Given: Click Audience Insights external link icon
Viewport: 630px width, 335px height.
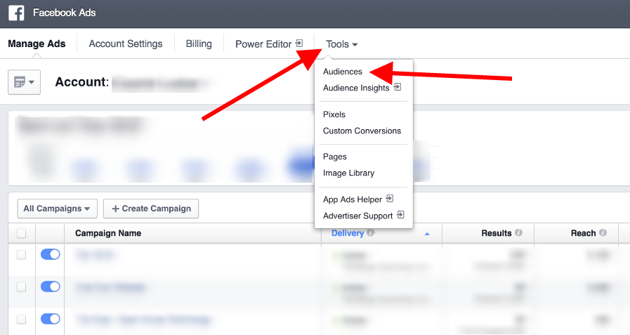Looking at the screenshot, I should [x=398, y=87].
